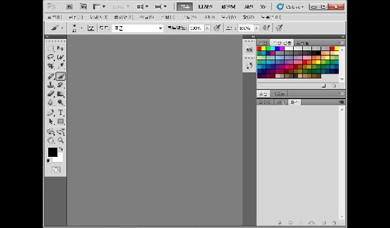
Task: Select the Healing Brush tool
Action: [x=51, y=76]
